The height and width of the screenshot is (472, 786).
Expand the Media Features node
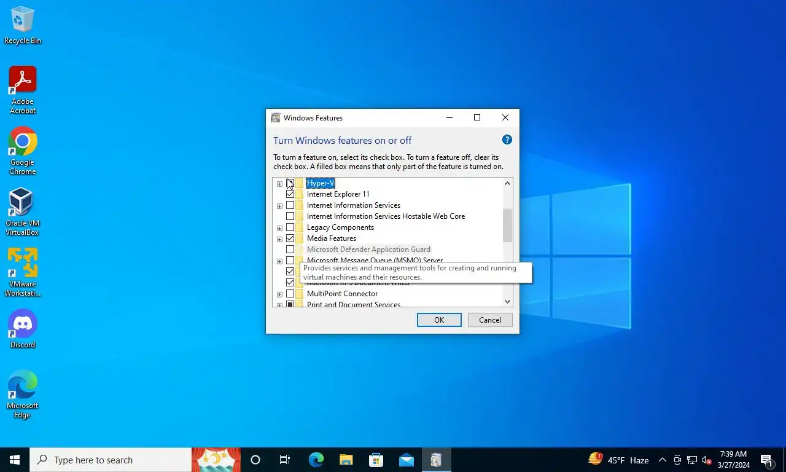tap(279, 239)
